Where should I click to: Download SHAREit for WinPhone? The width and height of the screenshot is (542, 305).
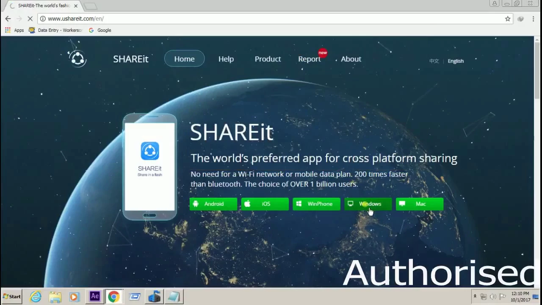click(x=317, y=204)
